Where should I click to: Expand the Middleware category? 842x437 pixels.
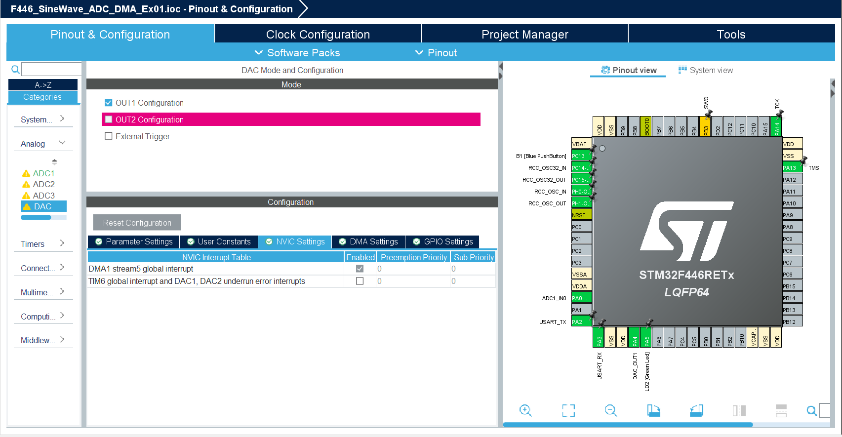tap(43, 340)
